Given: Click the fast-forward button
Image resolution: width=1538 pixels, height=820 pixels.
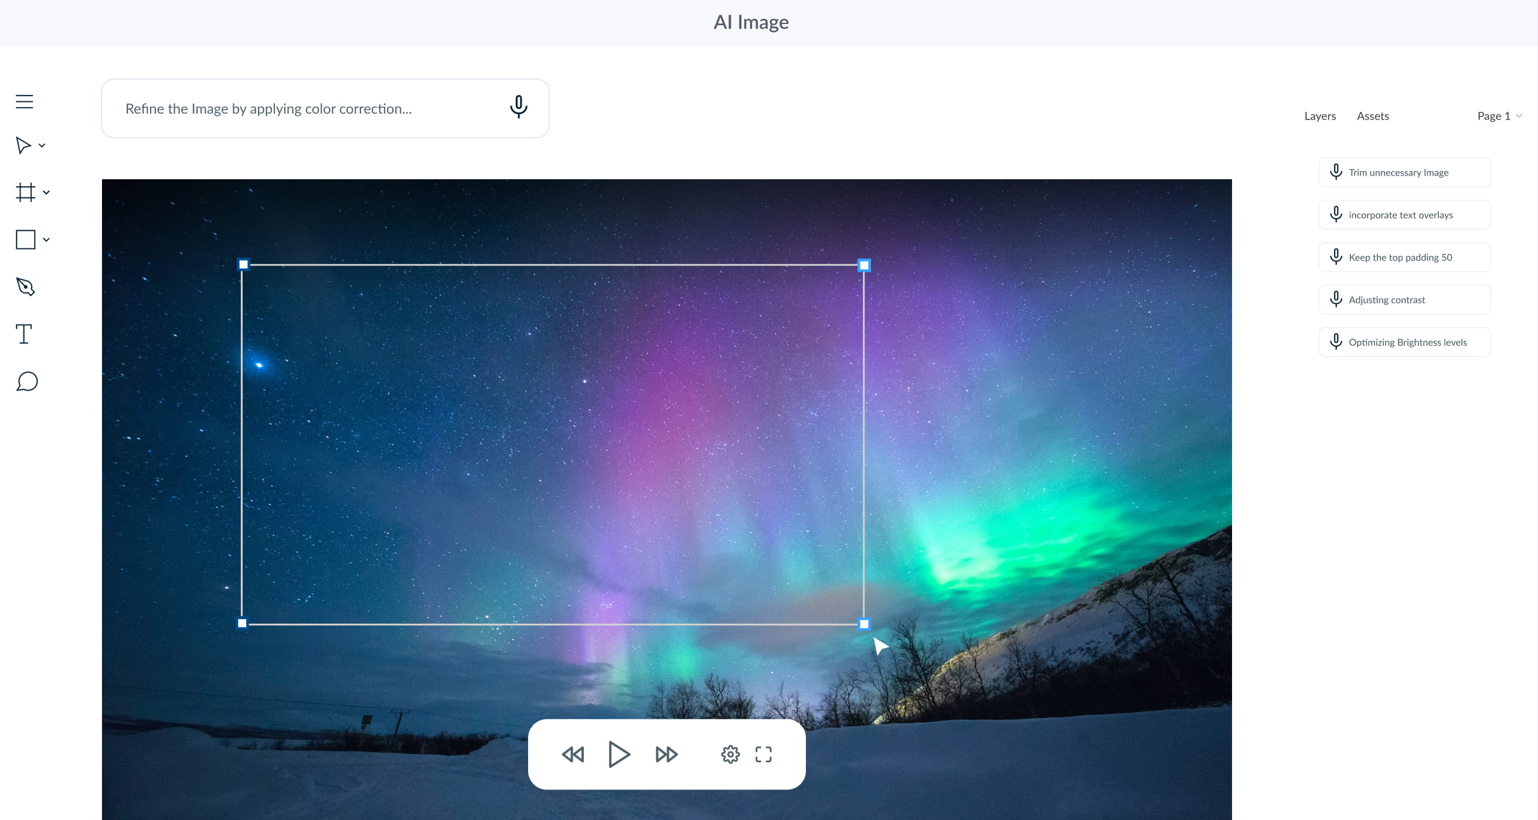Looking at the screenshot, I should point(666,754).
